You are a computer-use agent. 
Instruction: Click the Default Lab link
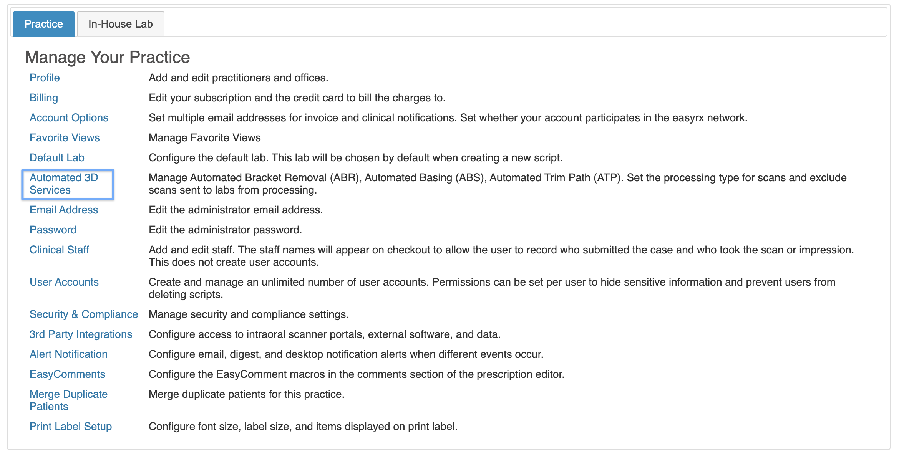(x=57, y=157)
